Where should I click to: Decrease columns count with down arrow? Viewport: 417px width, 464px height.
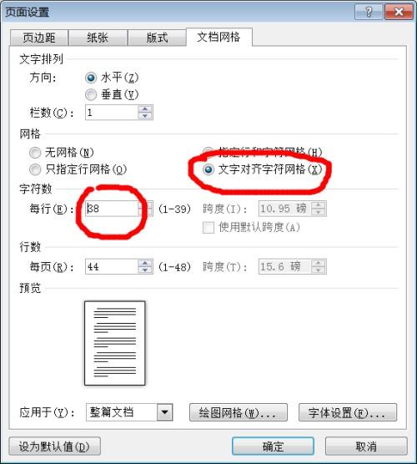click(x=145, y=116)
